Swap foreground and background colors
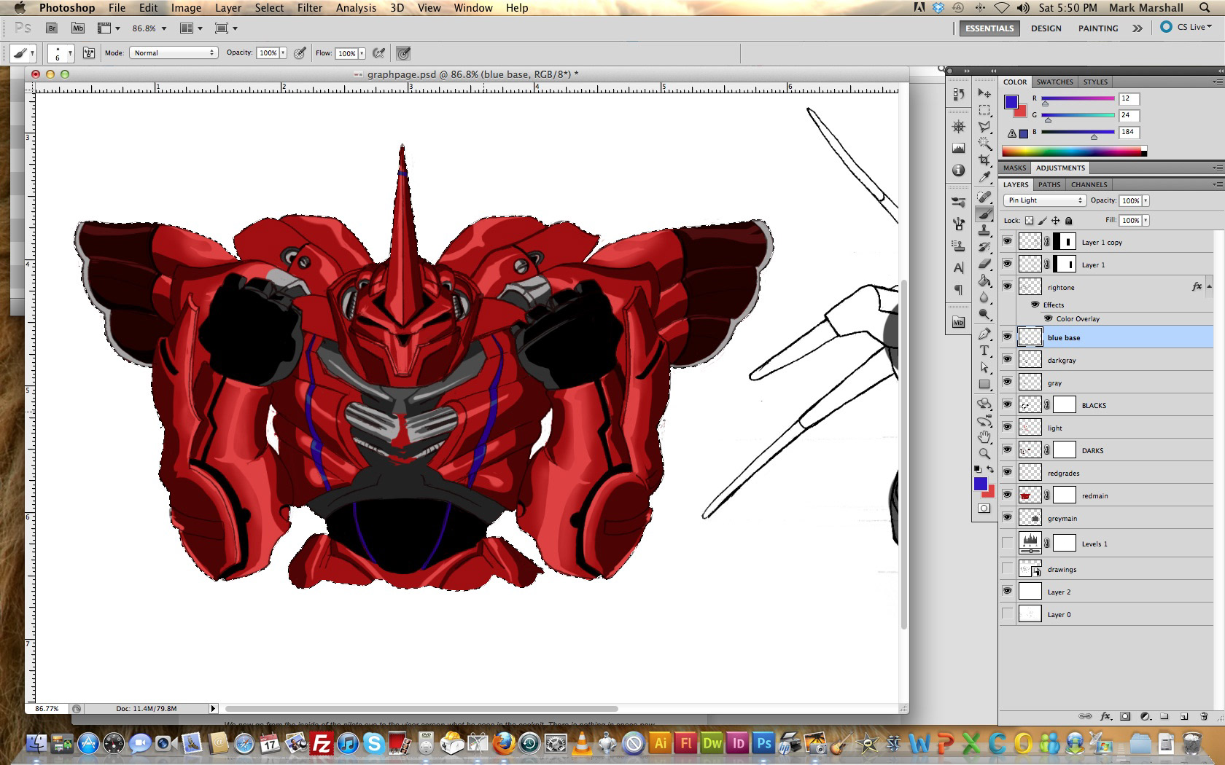The image size is (1225, 765). [990, 469]
